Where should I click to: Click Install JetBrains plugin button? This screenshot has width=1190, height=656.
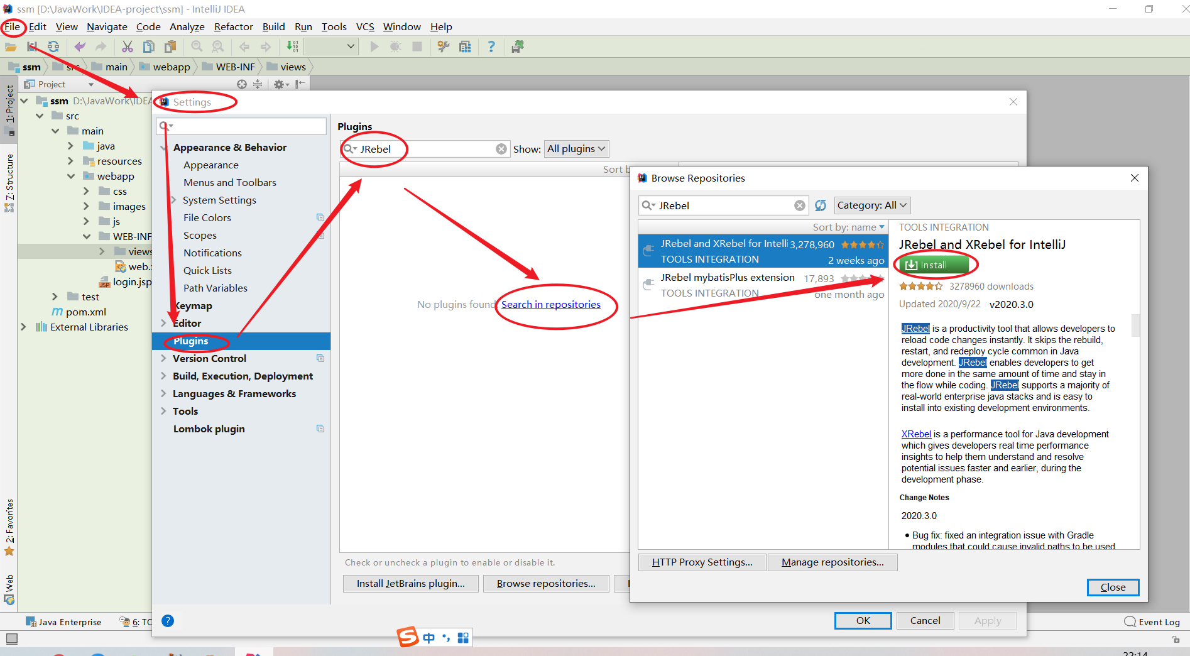[411, 584]
